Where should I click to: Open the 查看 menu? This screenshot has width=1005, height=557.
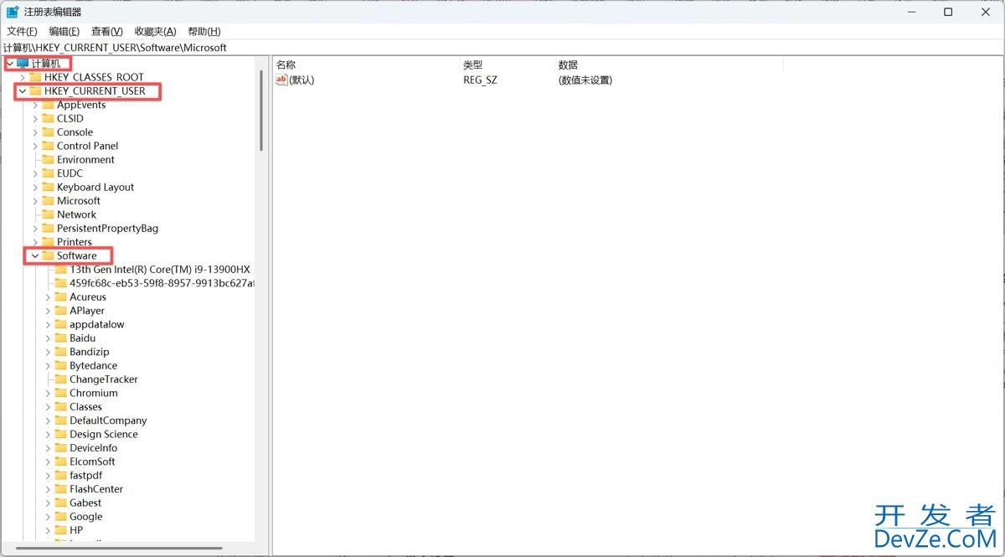pyautogui.click(x=106, y=31)
